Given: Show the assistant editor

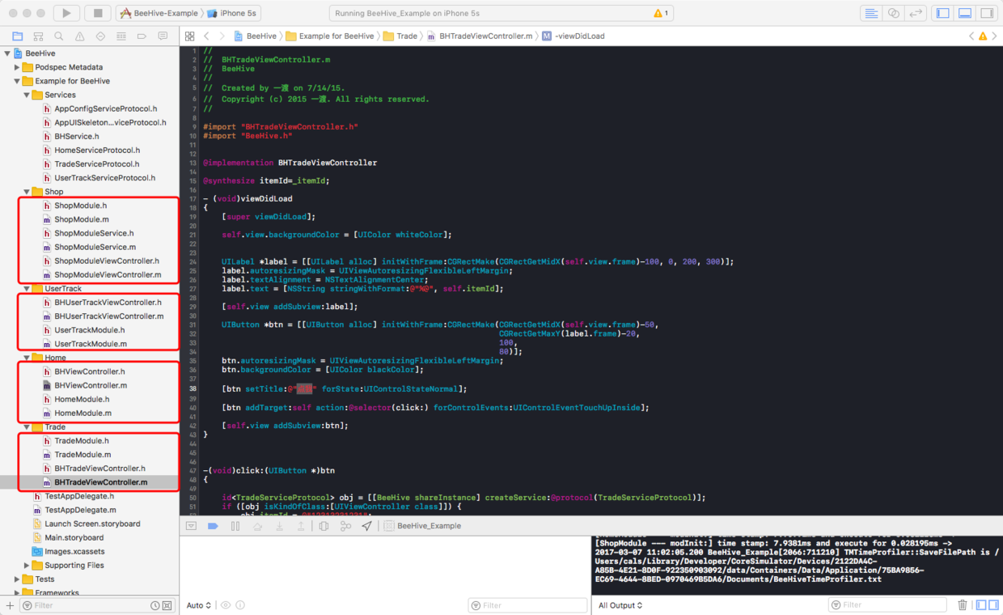Looking at the screenshot, I should point(893,13).
